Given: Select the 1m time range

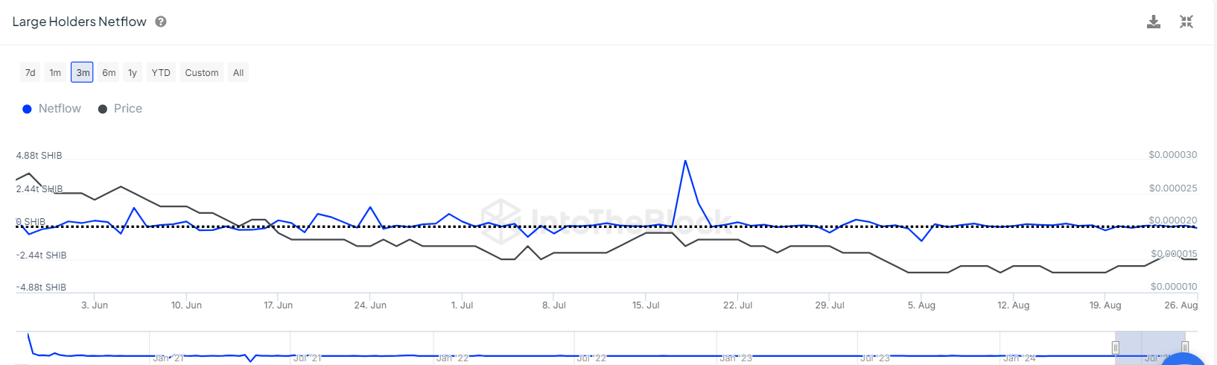Looking at the screenshot, I should point(55,72).
